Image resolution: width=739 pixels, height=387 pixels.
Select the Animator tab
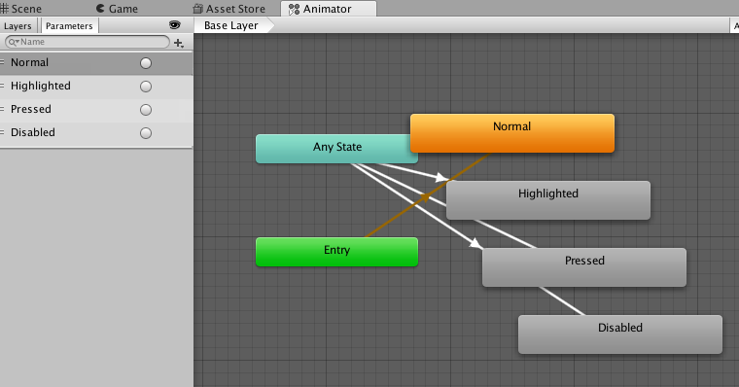[x=329, y=9]
